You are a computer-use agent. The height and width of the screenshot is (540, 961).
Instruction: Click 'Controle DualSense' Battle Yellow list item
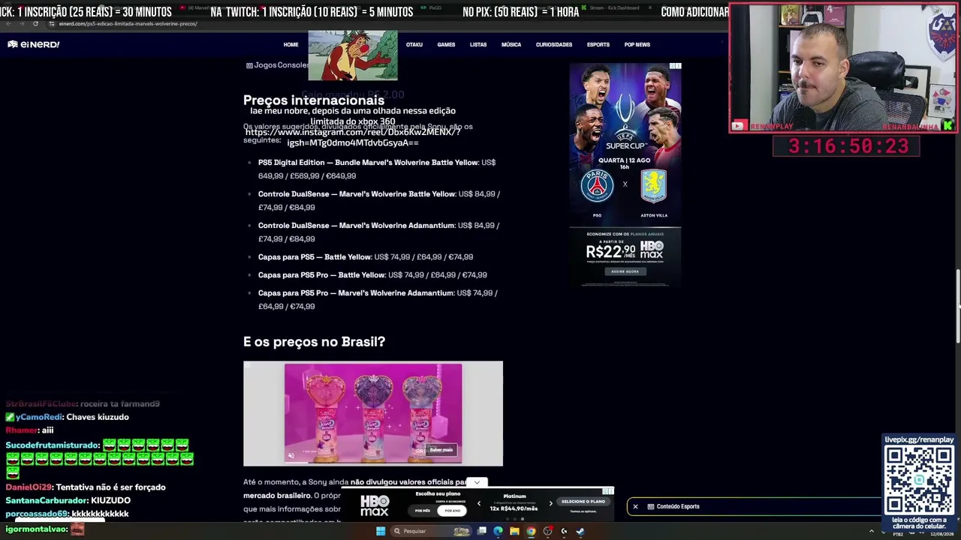379,200
